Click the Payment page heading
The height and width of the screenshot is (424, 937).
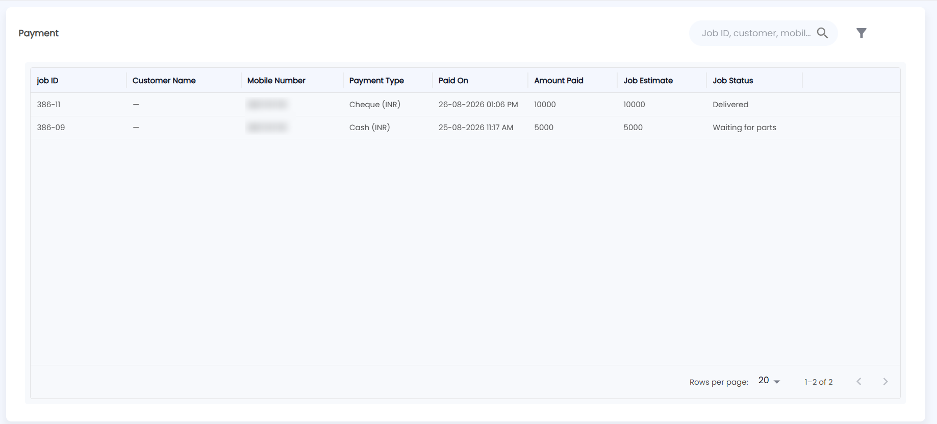[39, 33]
